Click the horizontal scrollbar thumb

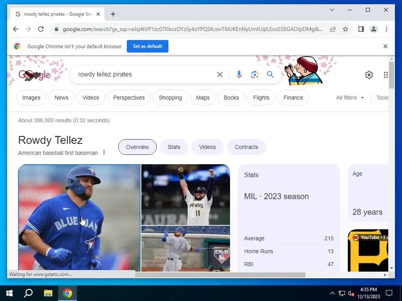pos(220,275)
